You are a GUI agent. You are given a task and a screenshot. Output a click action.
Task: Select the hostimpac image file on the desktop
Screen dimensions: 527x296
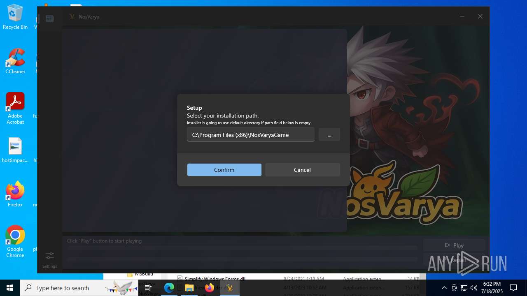15,150
